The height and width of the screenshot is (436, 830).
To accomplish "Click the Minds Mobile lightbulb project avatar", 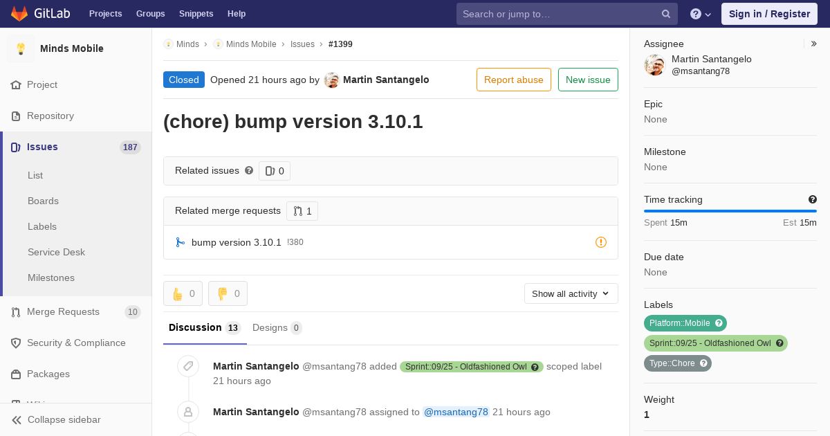I will pyautogui.click(x=21, y=48).
